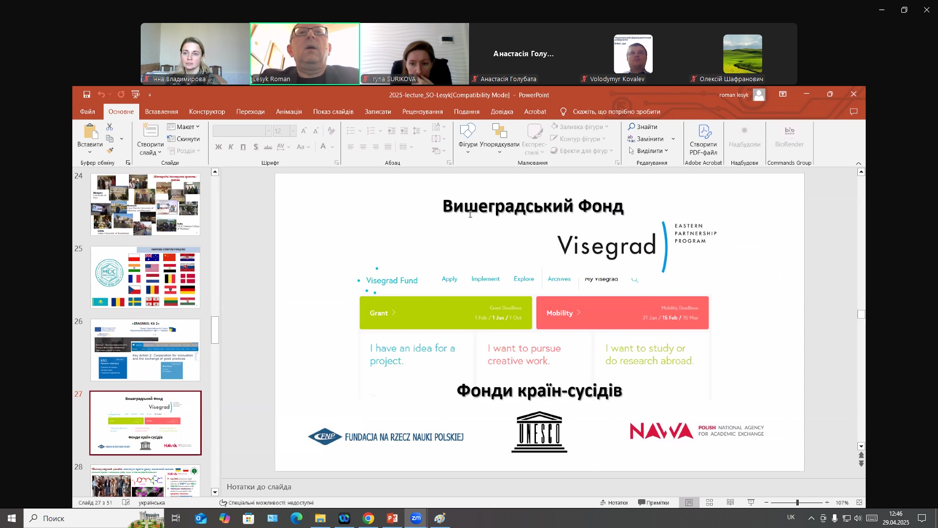Activate the Format Painter brush
Image resolution: width=938 pixels, height=528 pixels.
pyautogui.click(x=110, y=151)
